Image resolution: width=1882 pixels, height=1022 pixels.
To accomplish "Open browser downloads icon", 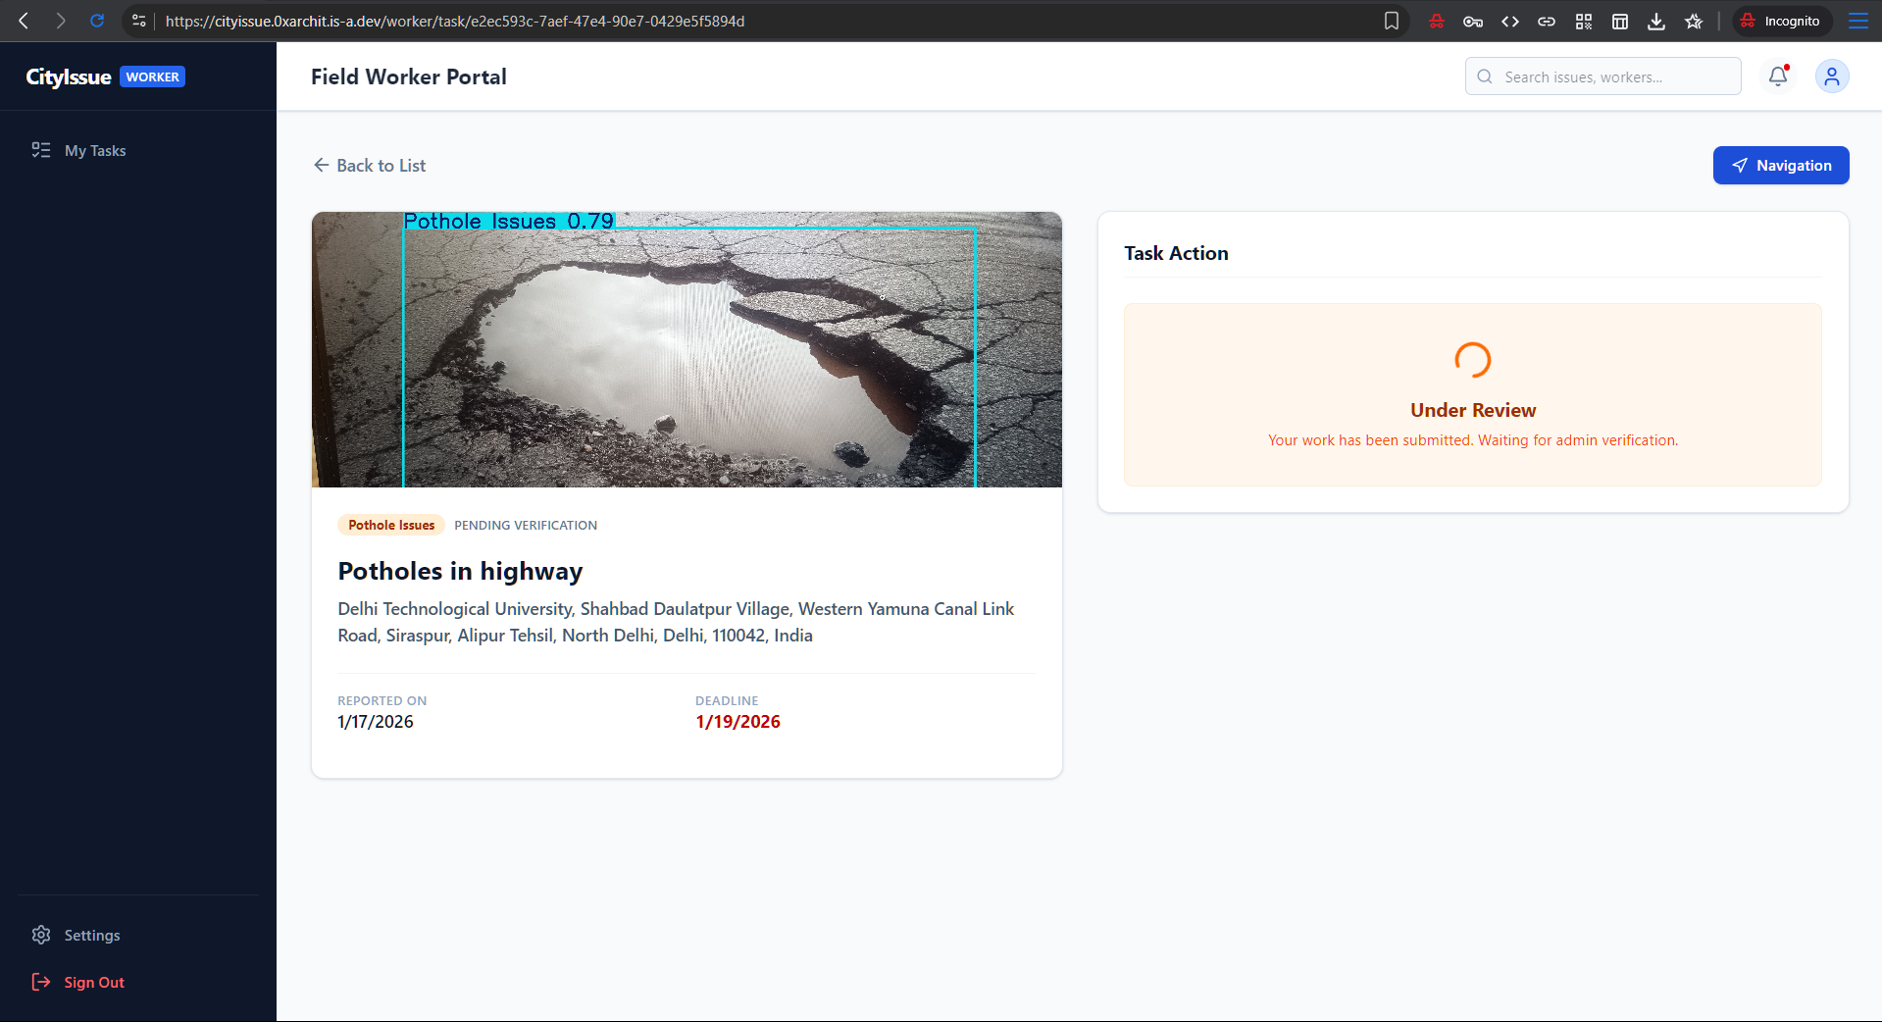I will (x=1656, y=21).
